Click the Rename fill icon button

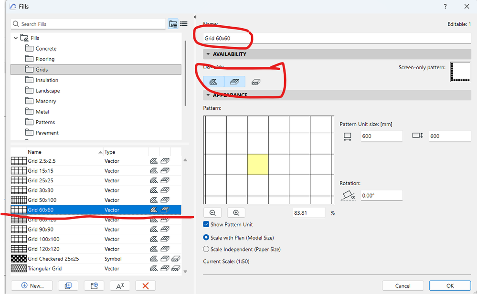tap(120, 286)
